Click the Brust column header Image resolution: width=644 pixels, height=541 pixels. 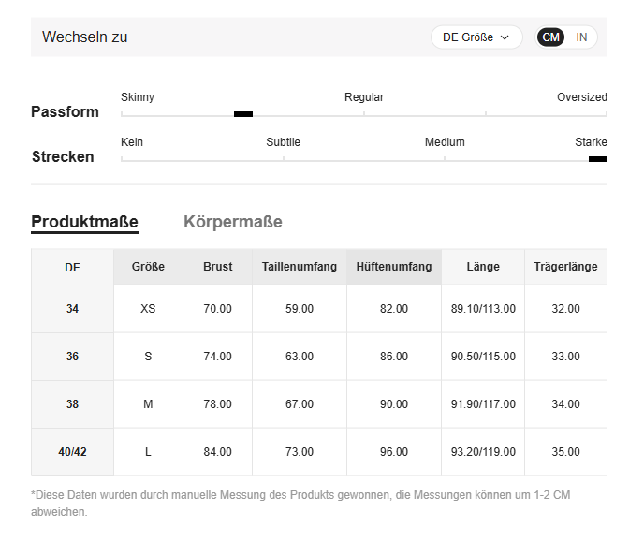pyautogui.click(x=218, y=267)
